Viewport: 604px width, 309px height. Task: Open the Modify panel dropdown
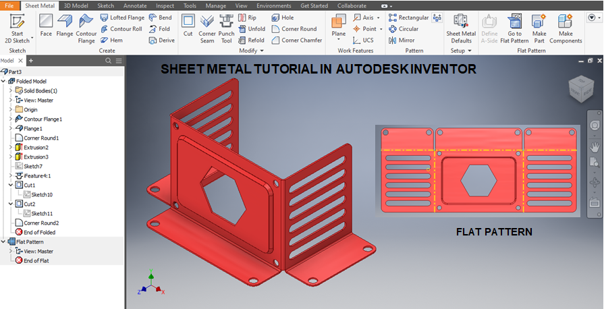[262, 51]
